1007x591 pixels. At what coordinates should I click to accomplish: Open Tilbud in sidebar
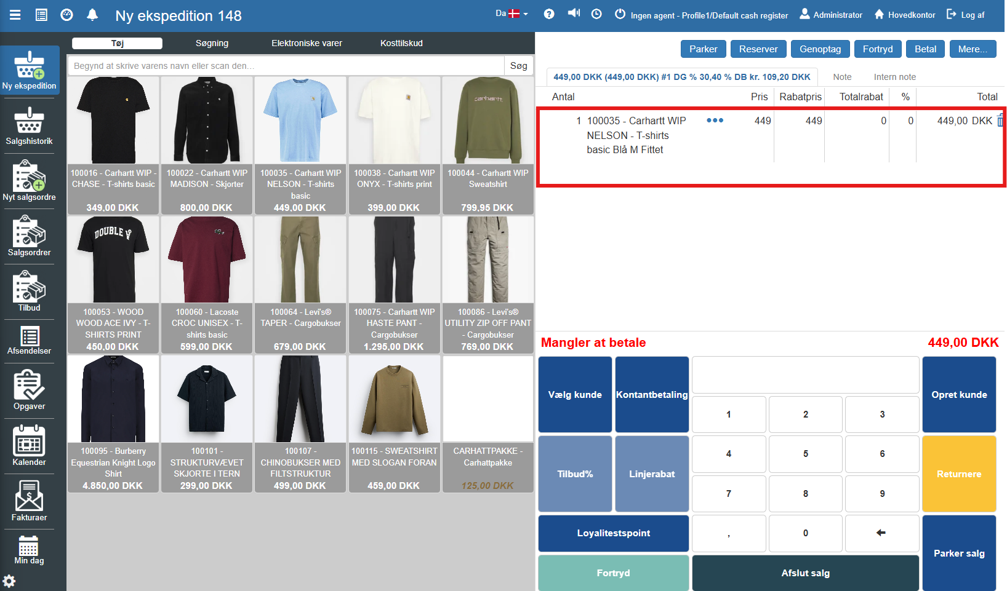pos(30,292)
